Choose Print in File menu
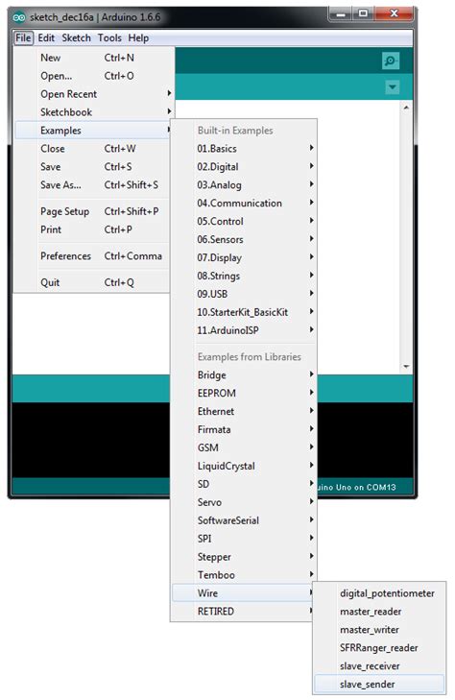The image size is (455, 700). [93, 229]
